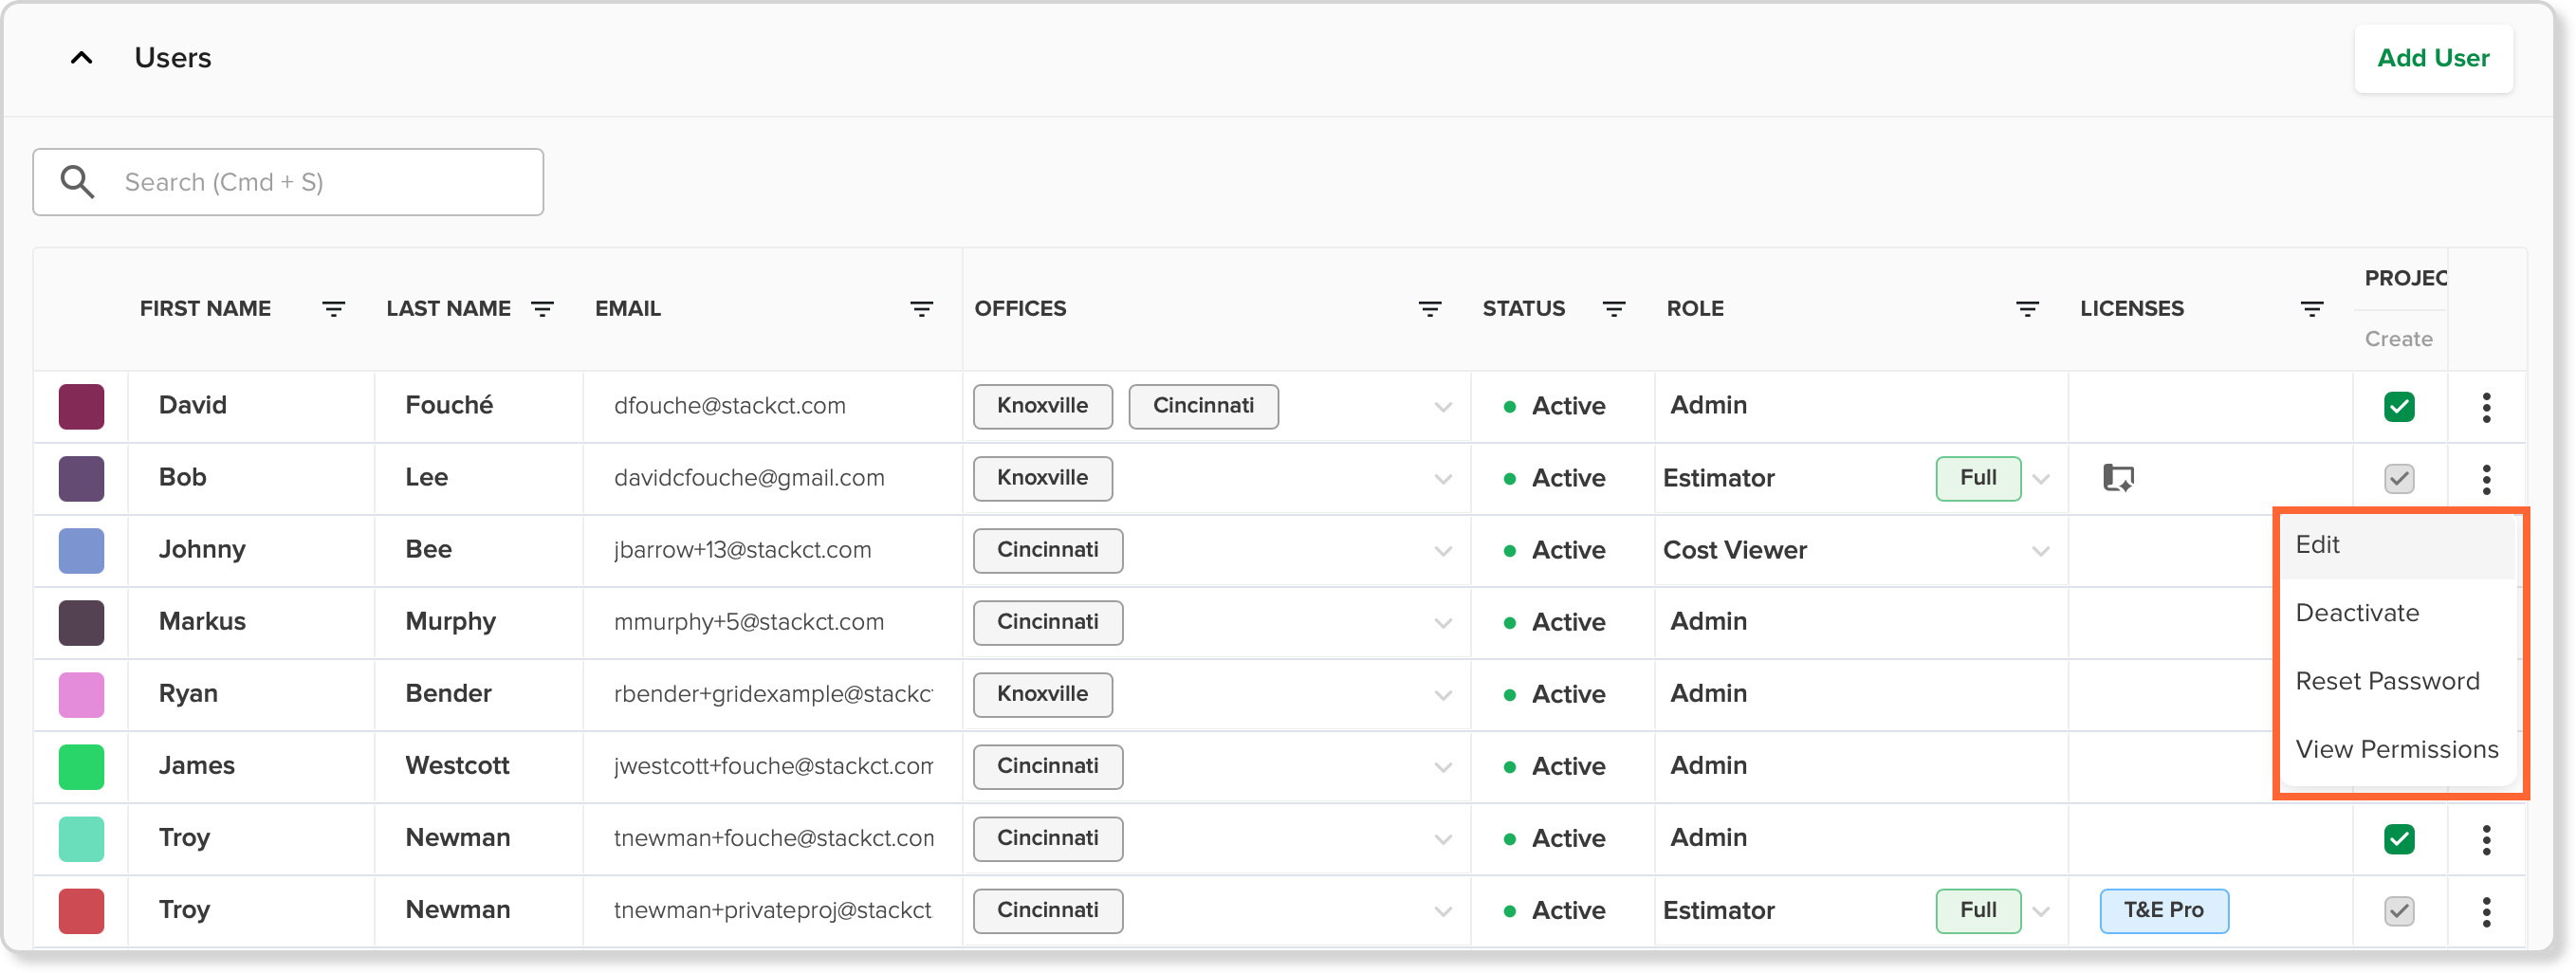The image size is (2576, 973).
Task: Click license icon in Bob Lee row
Action: click(x=2118, y=478)
